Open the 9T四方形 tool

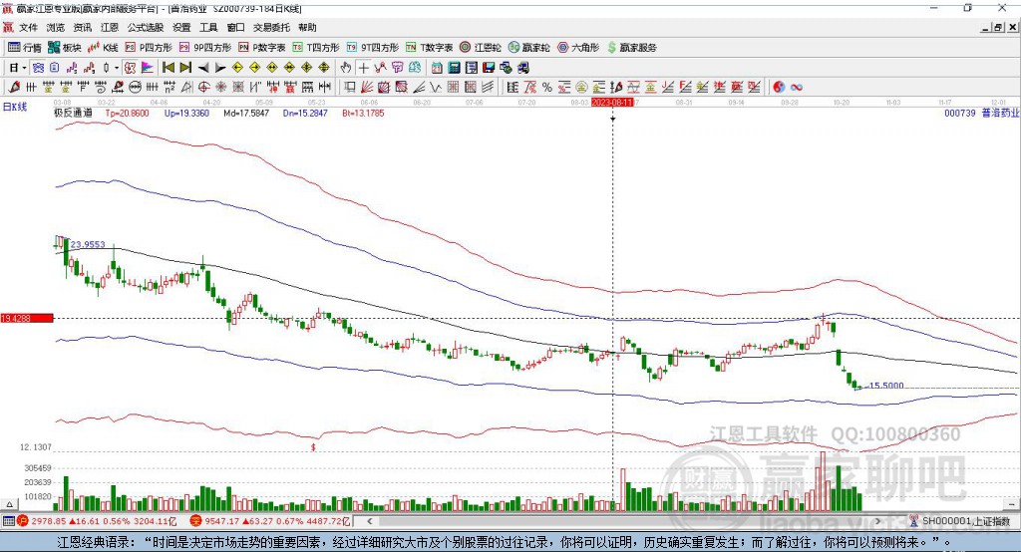(x=373, y=48)
